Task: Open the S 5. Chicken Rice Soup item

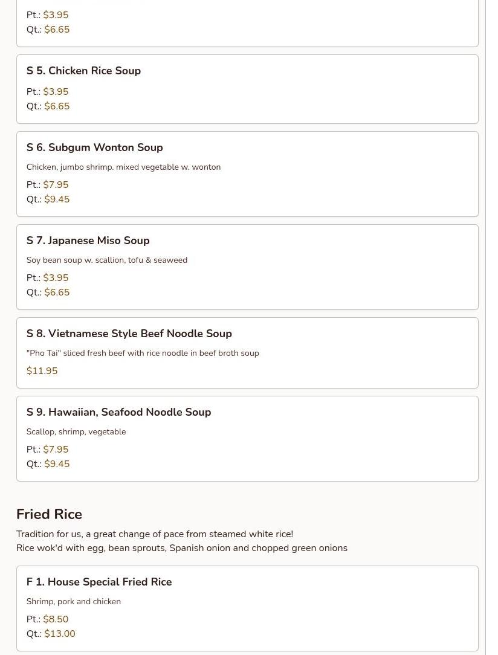Action: (x=83, y=71)
